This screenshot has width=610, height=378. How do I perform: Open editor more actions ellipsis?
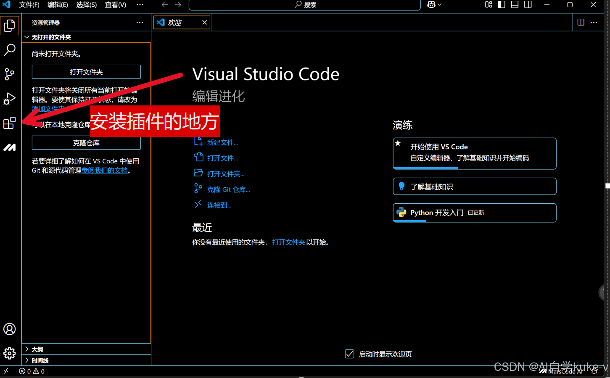pos(594,22)
